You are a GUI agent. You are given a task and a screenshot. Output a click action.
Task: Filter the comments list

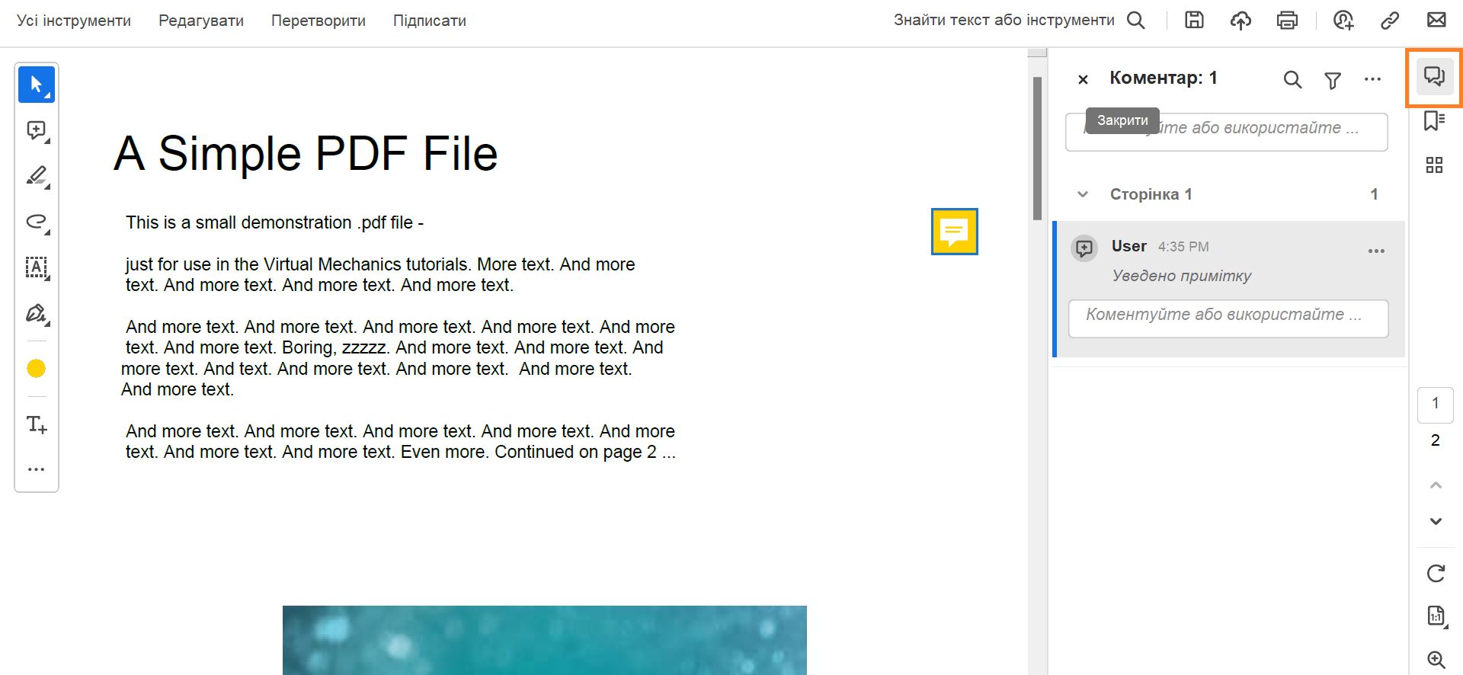click(x=1333, y=79)
